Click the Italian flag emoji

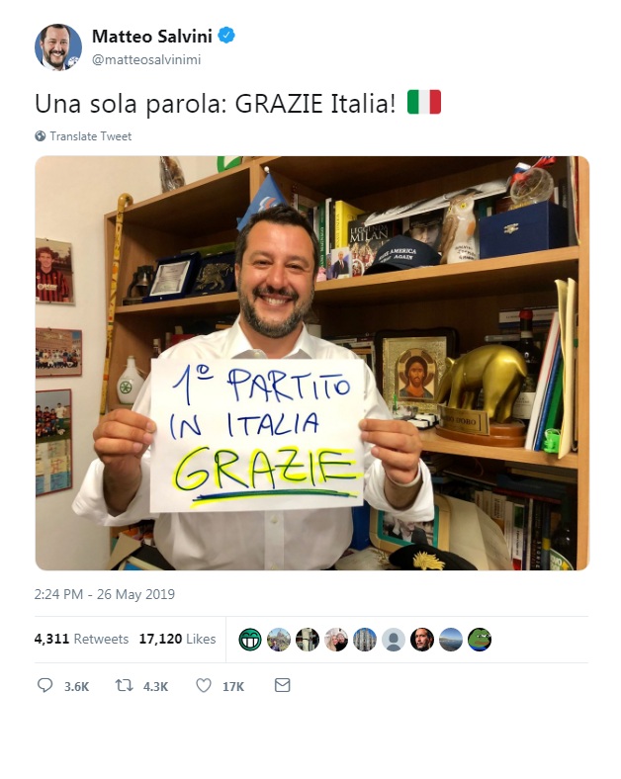(424, 103)
